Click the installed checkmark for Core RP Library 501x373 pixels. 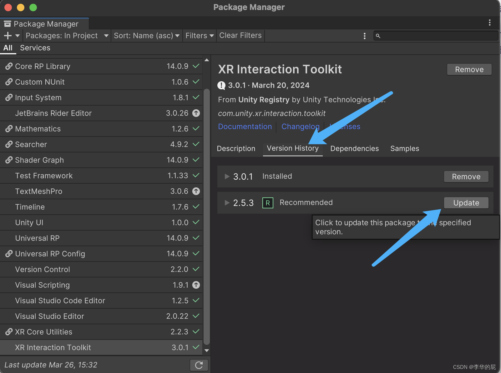coord(196,66)
